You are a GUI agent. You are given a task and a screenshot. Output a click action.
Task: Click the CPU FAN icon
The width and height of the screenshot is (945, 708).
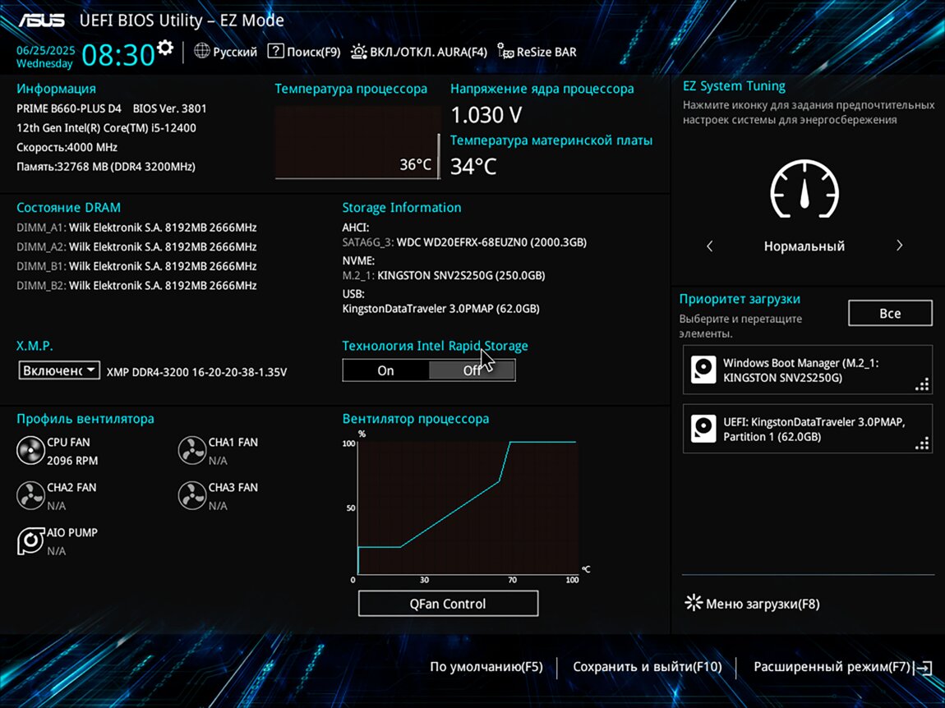tap(30, 450)
